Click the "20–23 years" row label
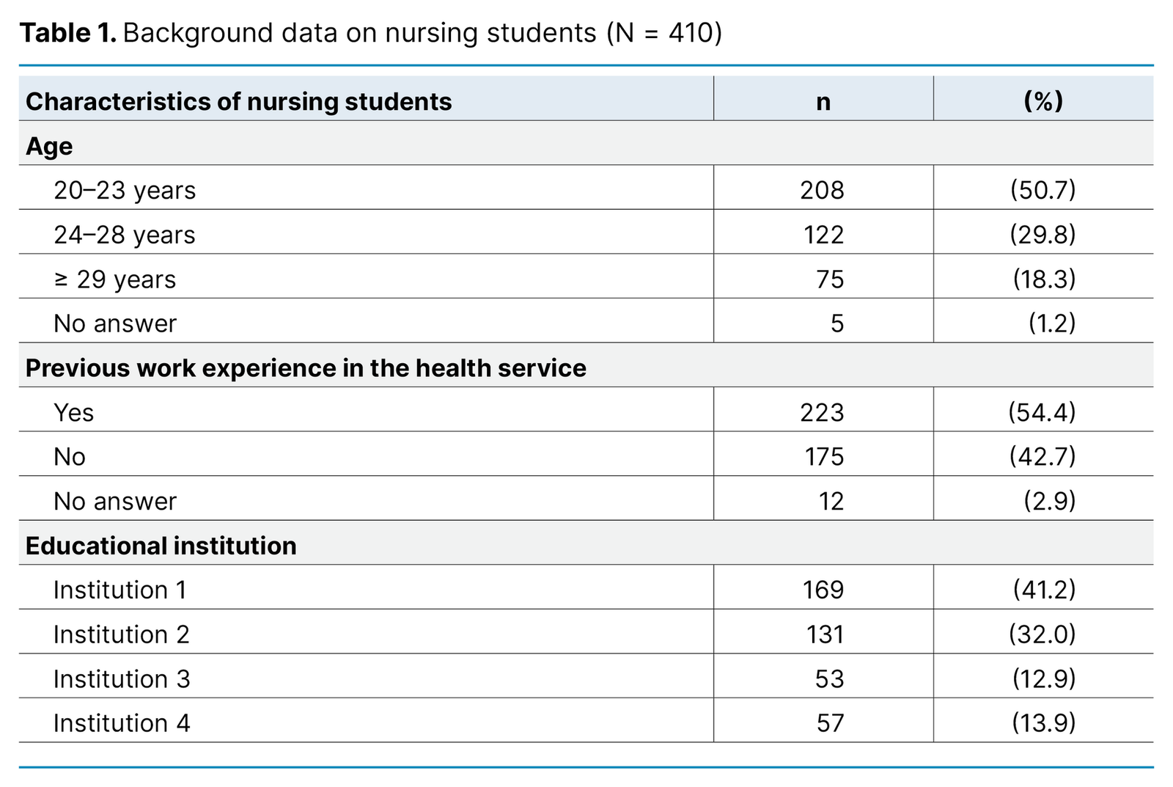The width and height of the screenshot is (1173, 787). click(125, 191)
